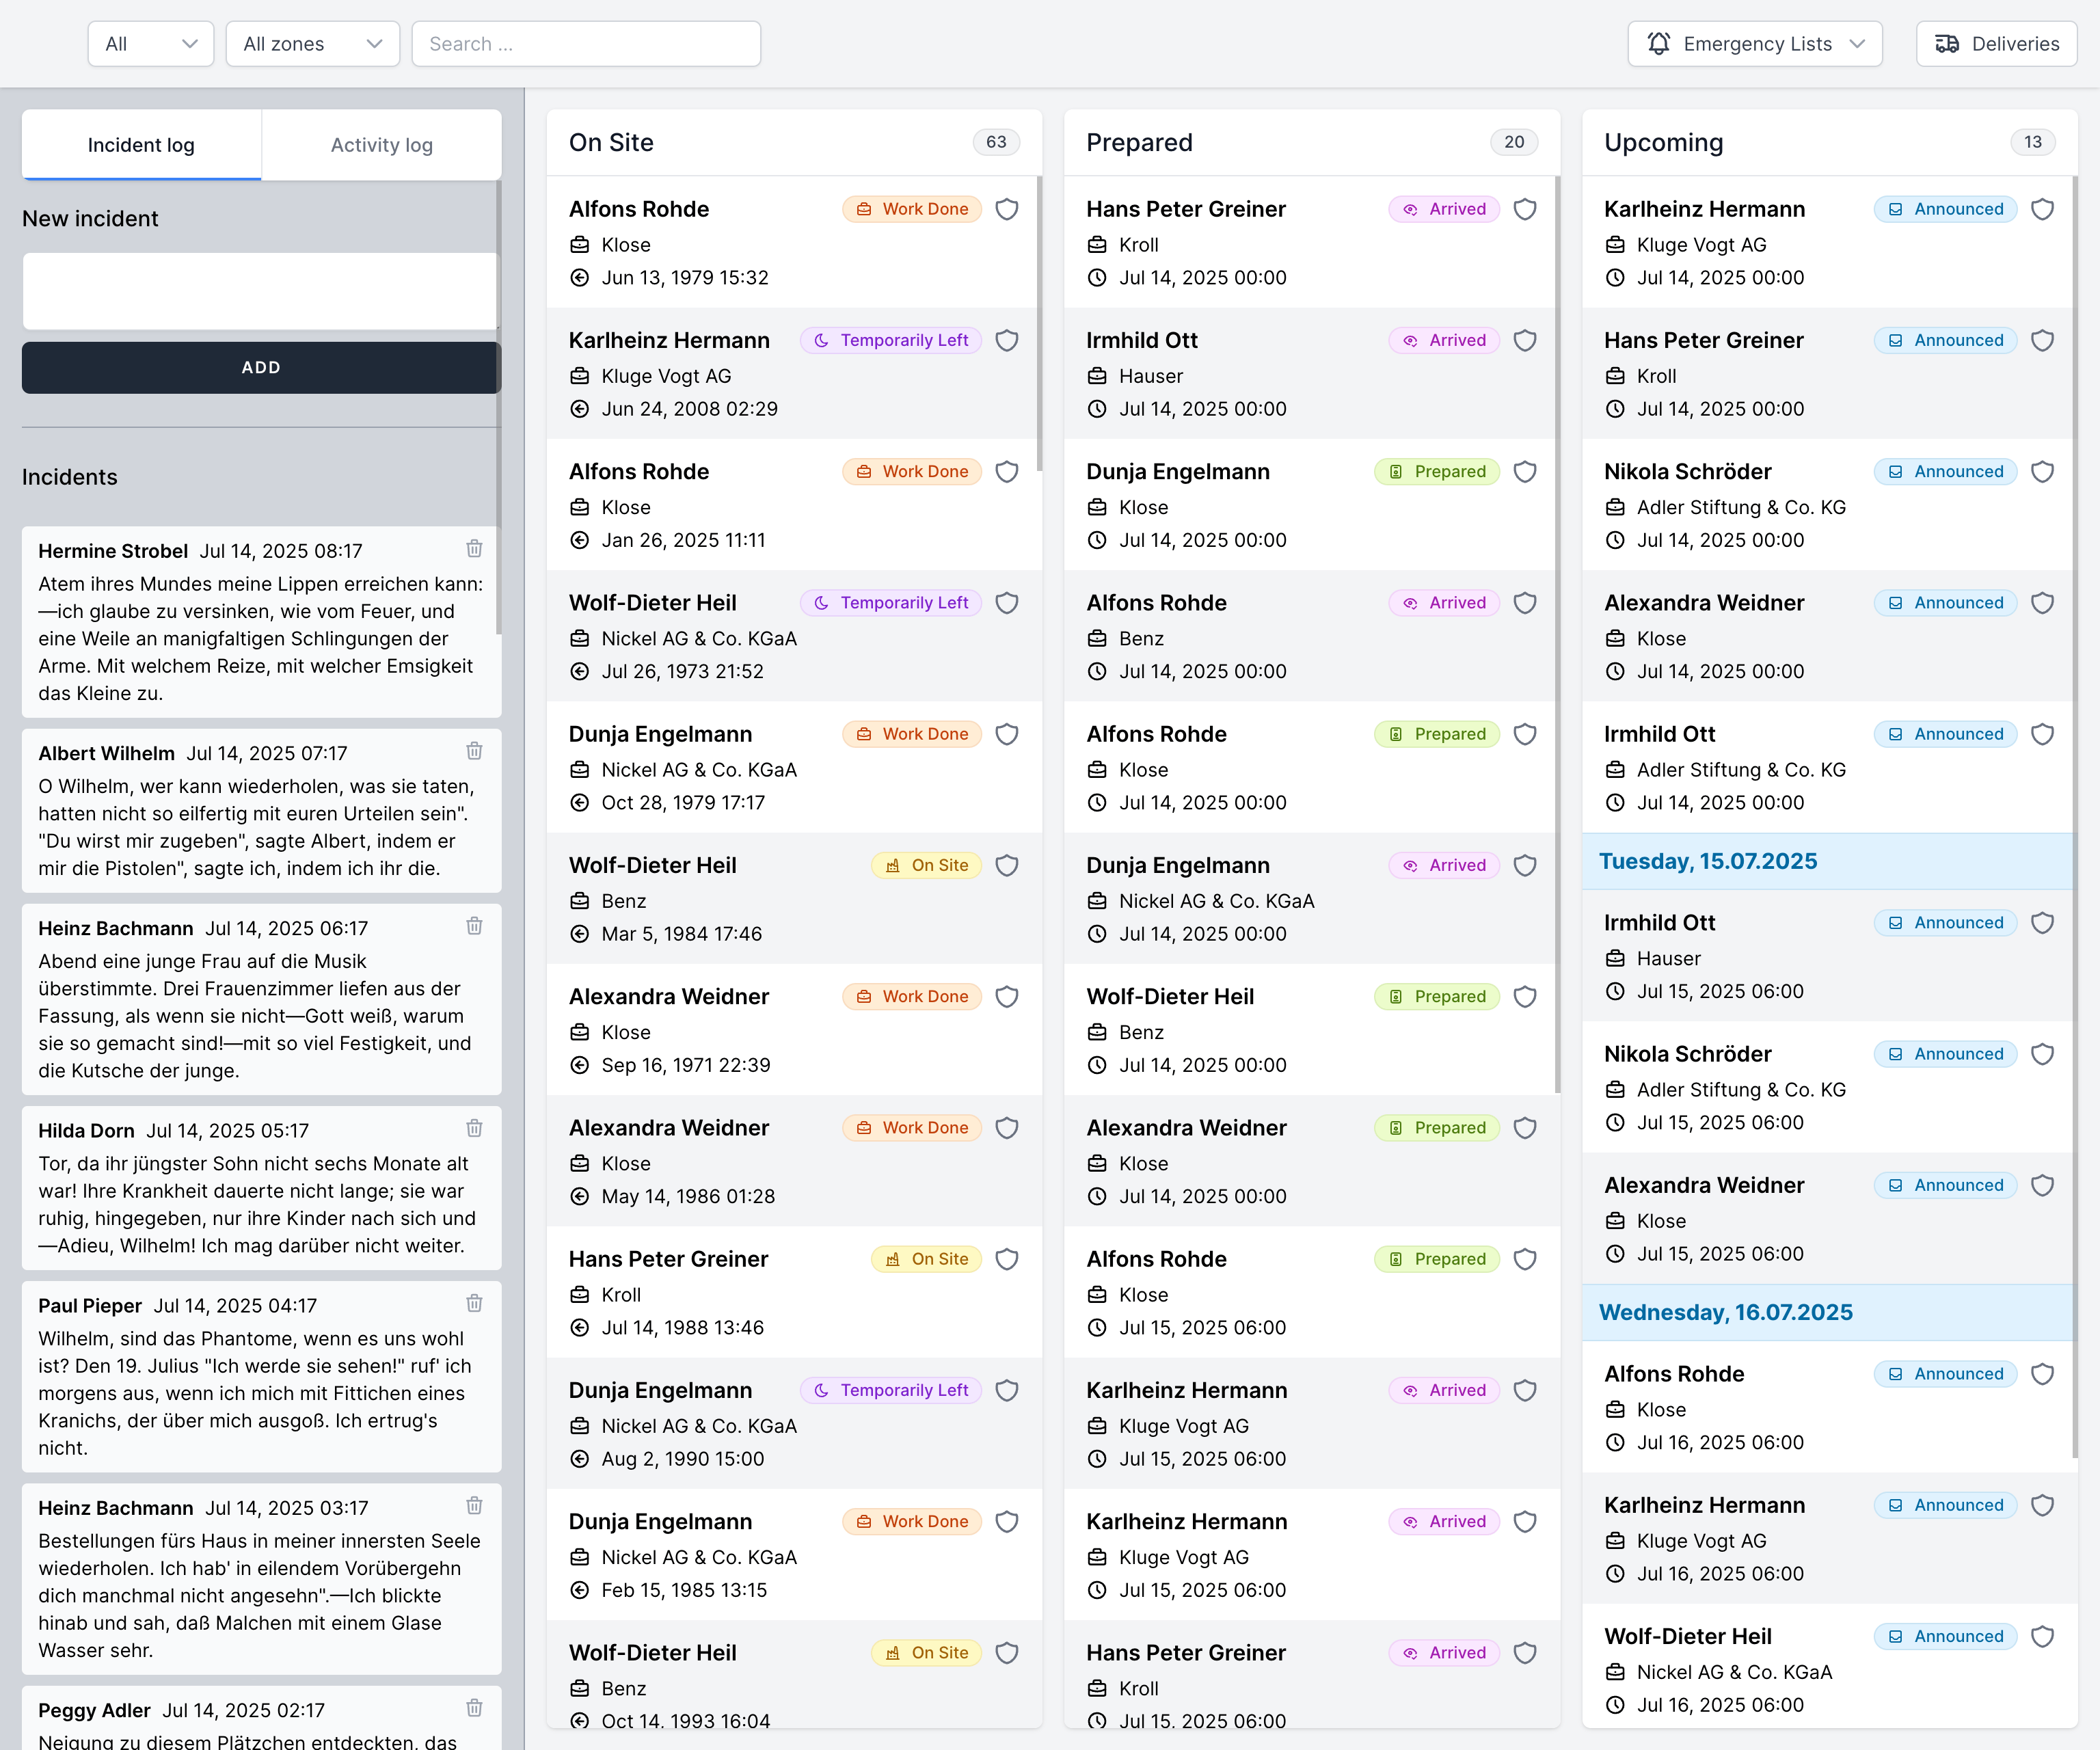2100x1750 pixels.
Task: Click the incident log panel scrollbar
Action: [x=498, y=406]
